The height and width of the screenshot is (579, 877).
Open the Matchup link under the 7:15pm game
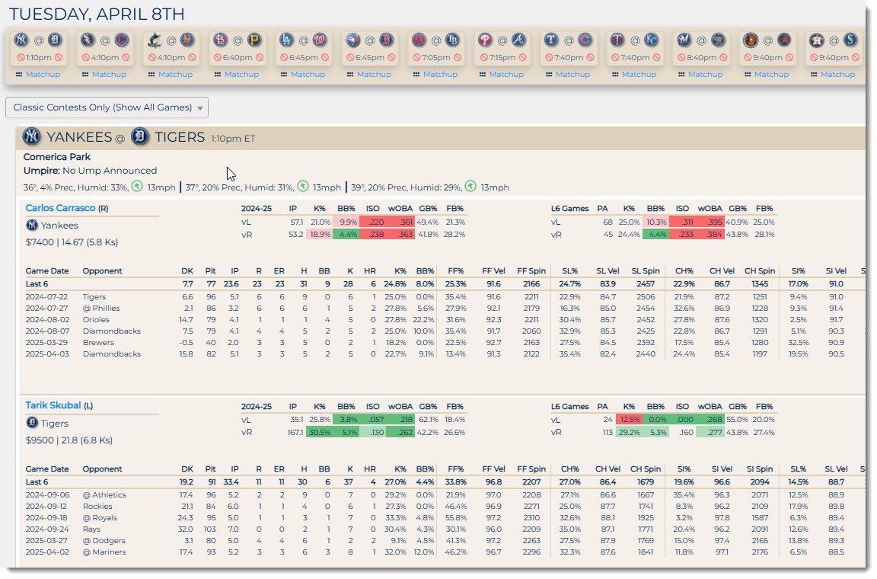507,74
